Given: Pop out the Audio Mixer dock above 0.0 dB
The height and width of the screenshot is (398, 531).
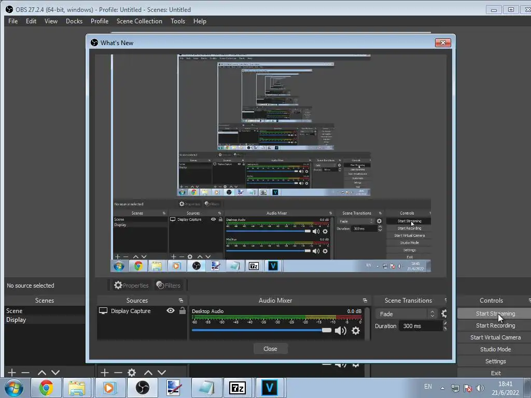Looking at the screenshot, I should (x=365, y=301).
